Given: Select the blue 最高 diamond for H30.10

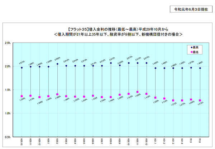Looking at the screenshot, I should [129, 63].
